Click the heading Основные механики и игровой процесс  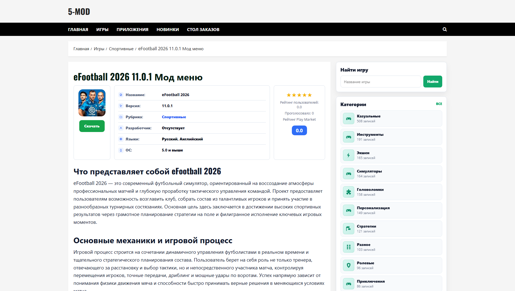(153, 241)
